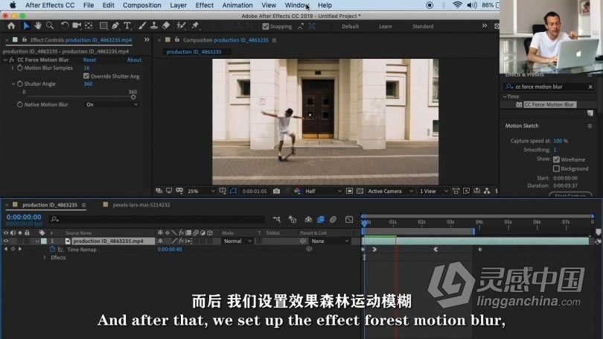This screenshot has width=603, height=339.
Task: Click the timeline zoom navigator bar
Action: [x=479, y=216]
